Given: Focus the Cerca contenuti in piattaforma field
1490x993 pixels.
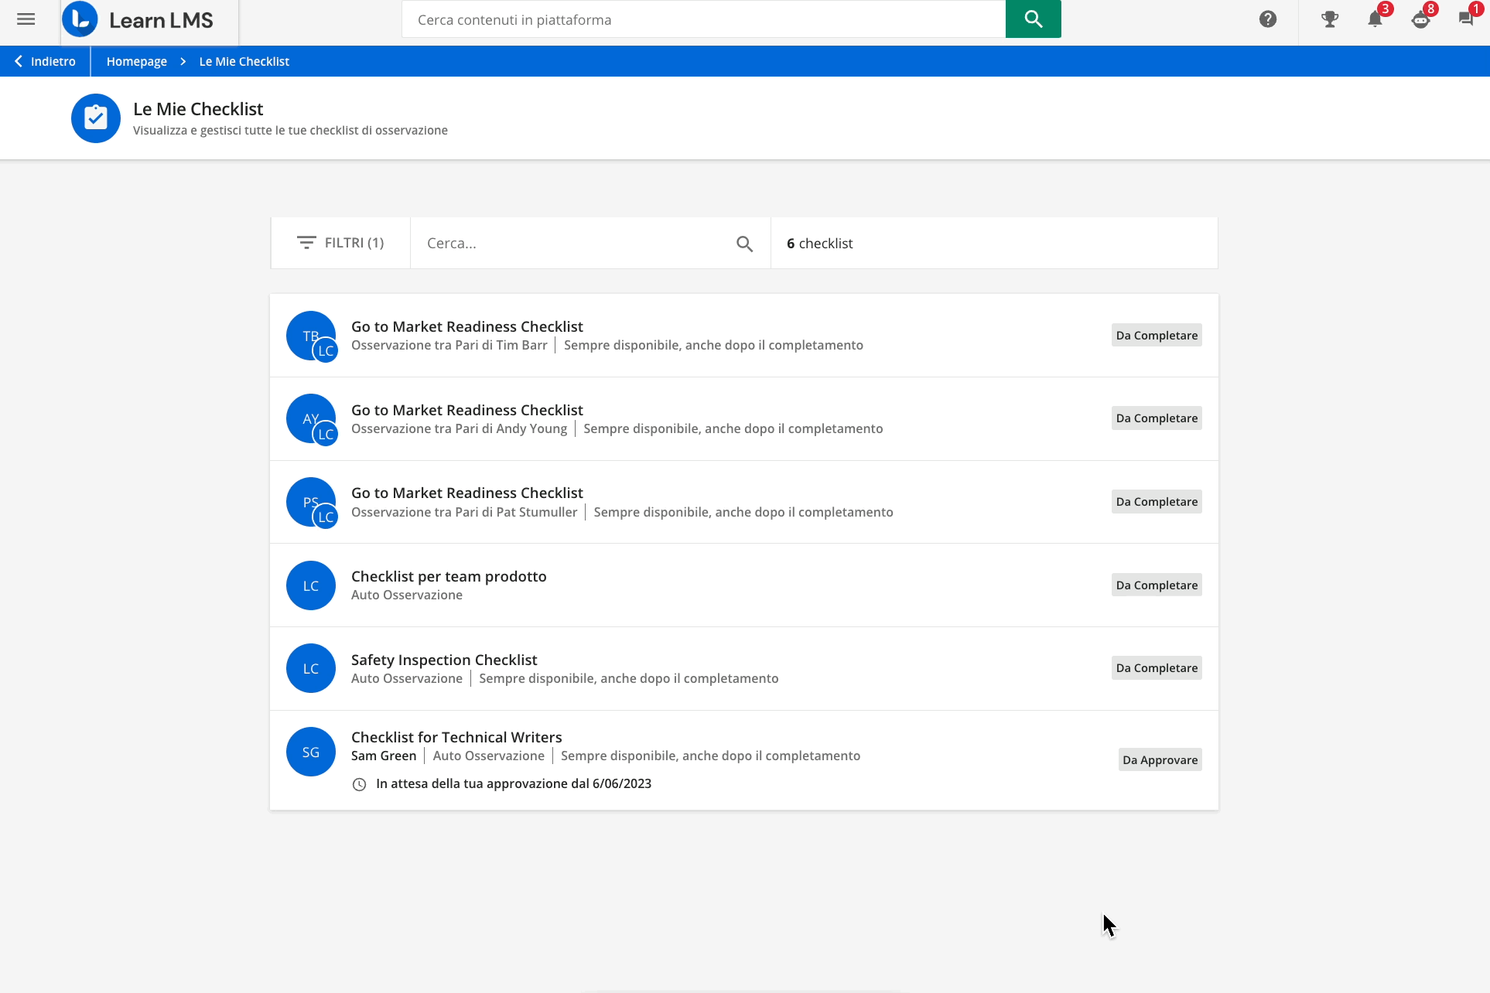Looking at the screenshot, I should tap(703, 19).
